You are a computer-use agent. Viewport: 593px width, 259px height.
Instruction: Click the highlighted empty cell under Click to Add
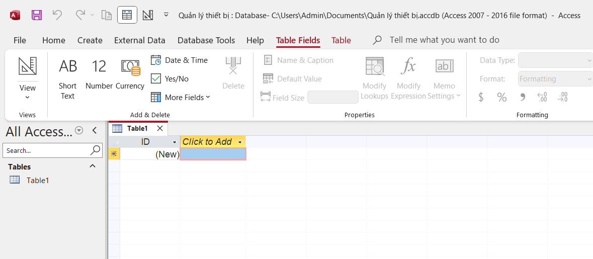click(x=213, y=154)
